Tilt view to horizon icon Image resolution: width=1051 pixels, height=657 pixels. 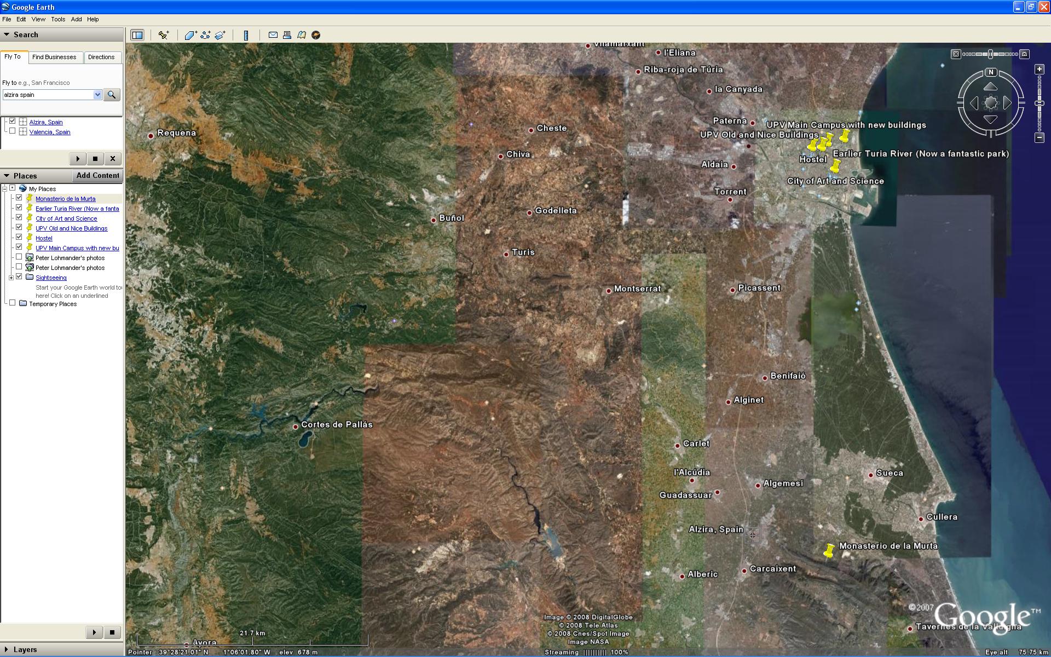pos(1025,54)
